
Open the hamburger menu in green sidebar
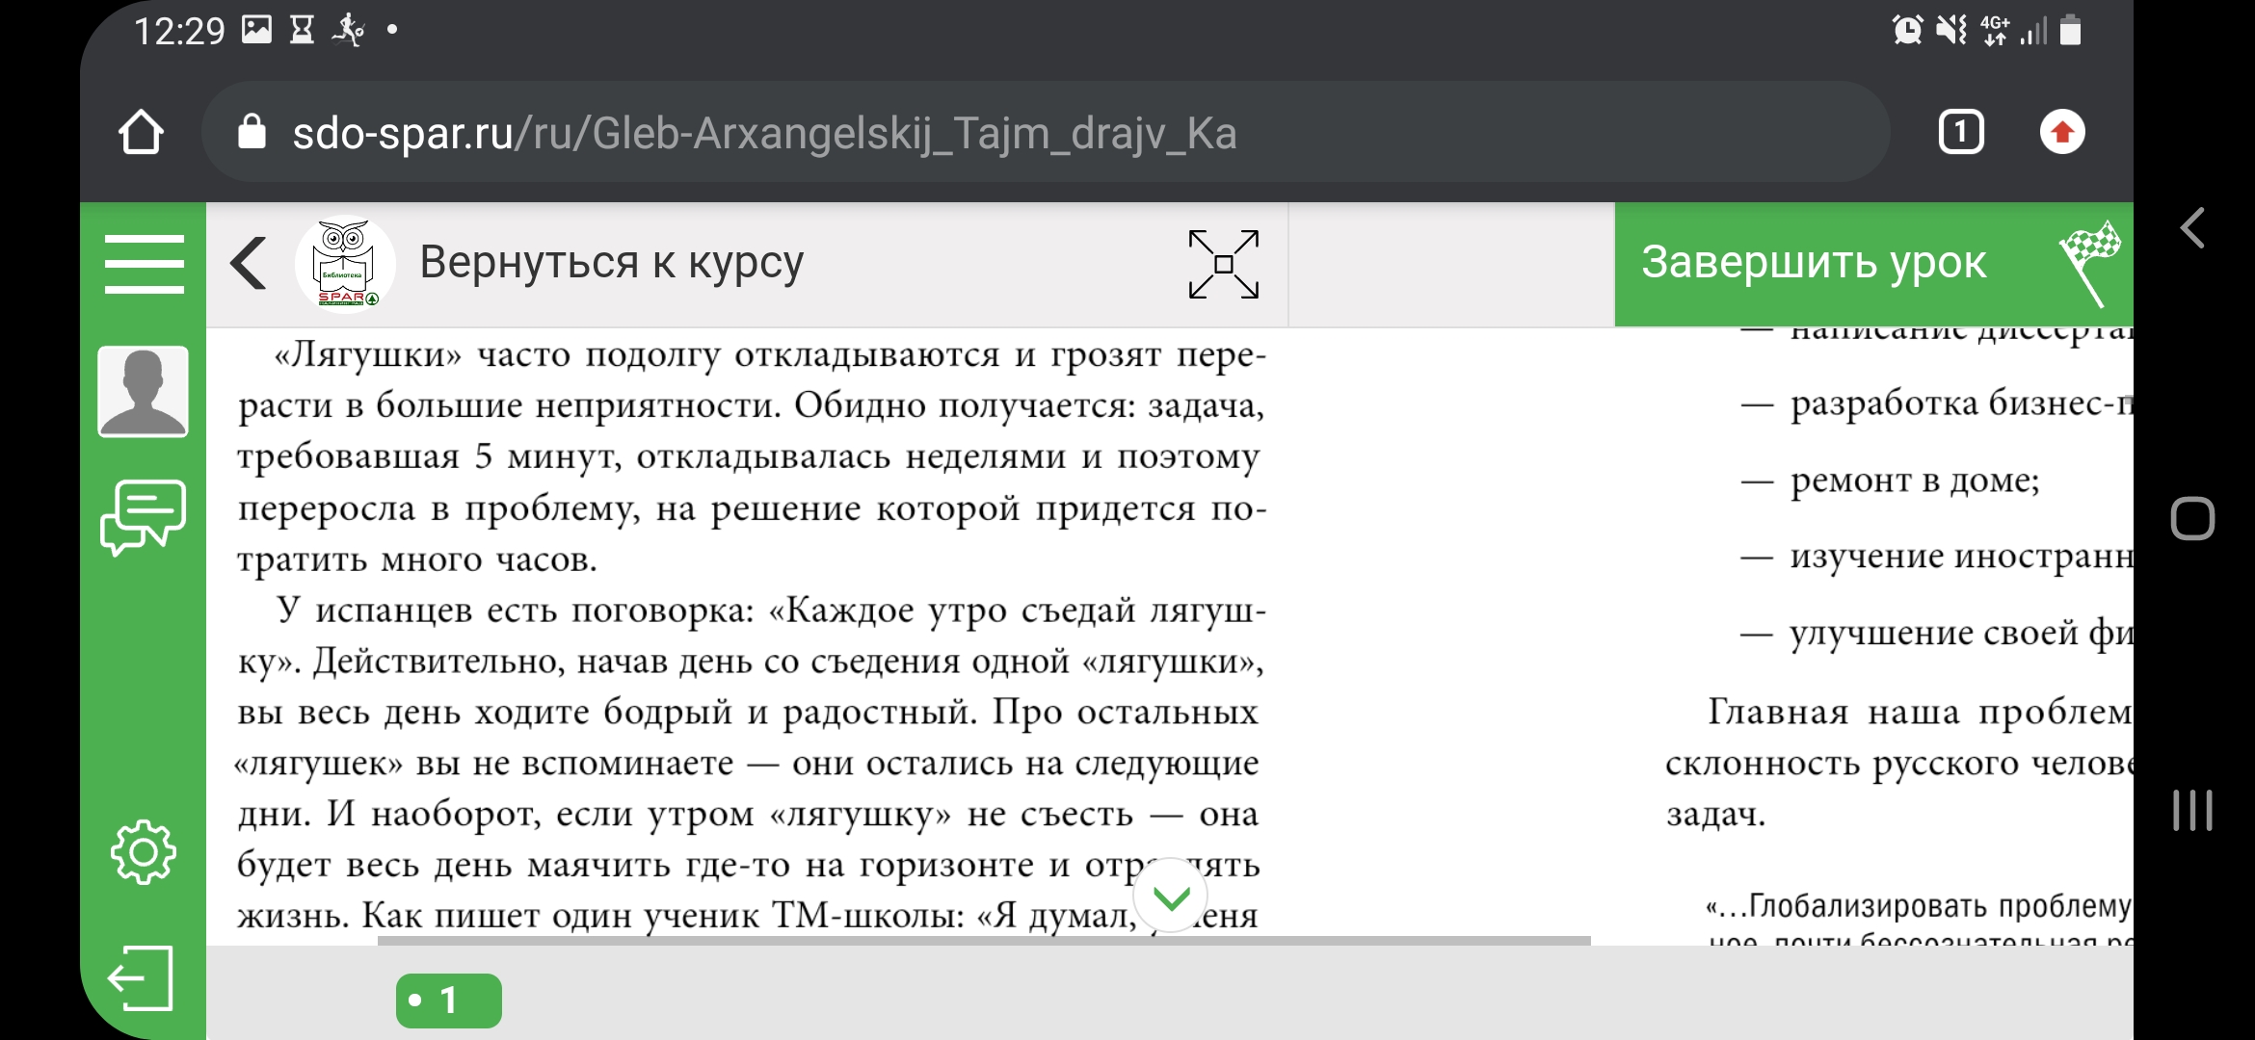[144, 263]
